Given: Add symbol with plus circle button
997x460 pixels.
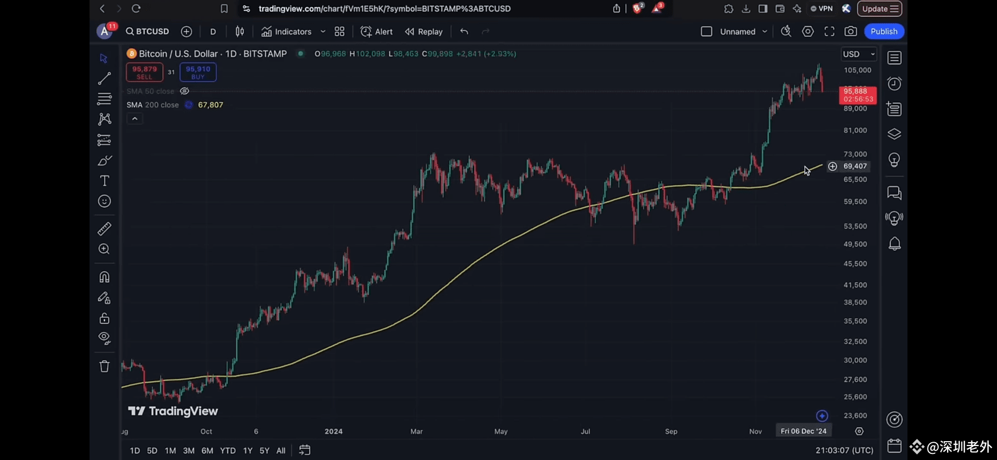Looking at the screenshot, I should click(x=187, y=32).
